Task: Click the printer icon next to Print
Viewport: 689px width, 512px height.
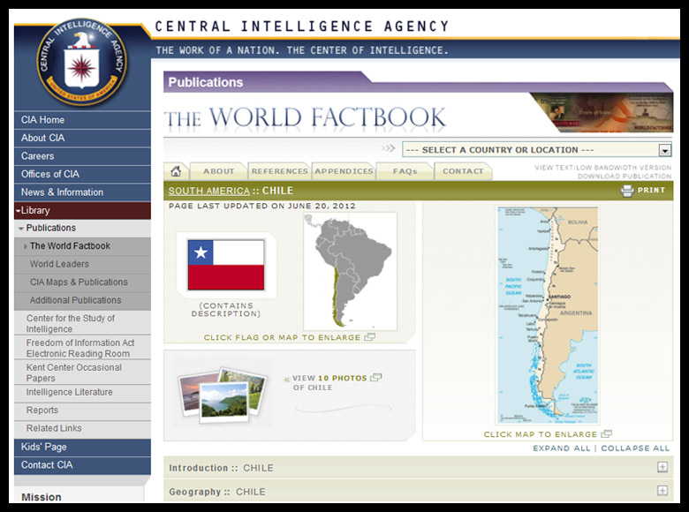Action: coord(627,191)
